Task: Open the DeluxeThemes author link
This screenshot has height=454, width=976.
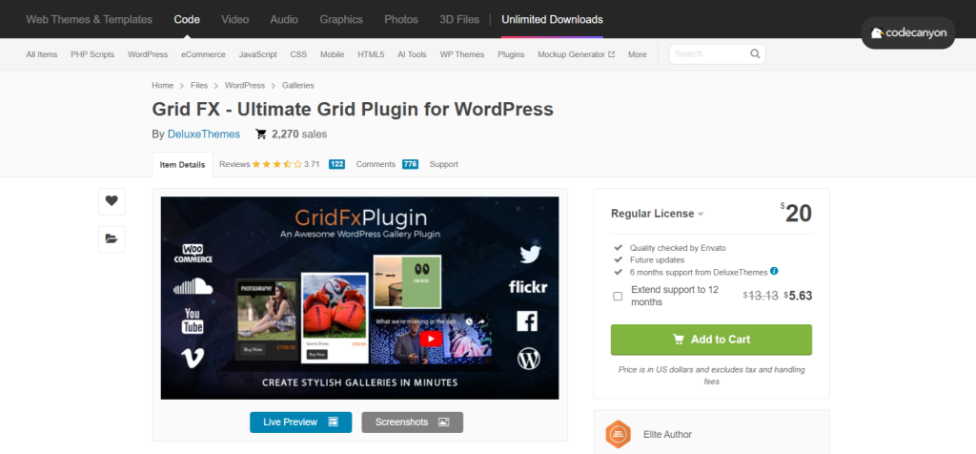Action: pyautogui.click(x=204, y=134)
